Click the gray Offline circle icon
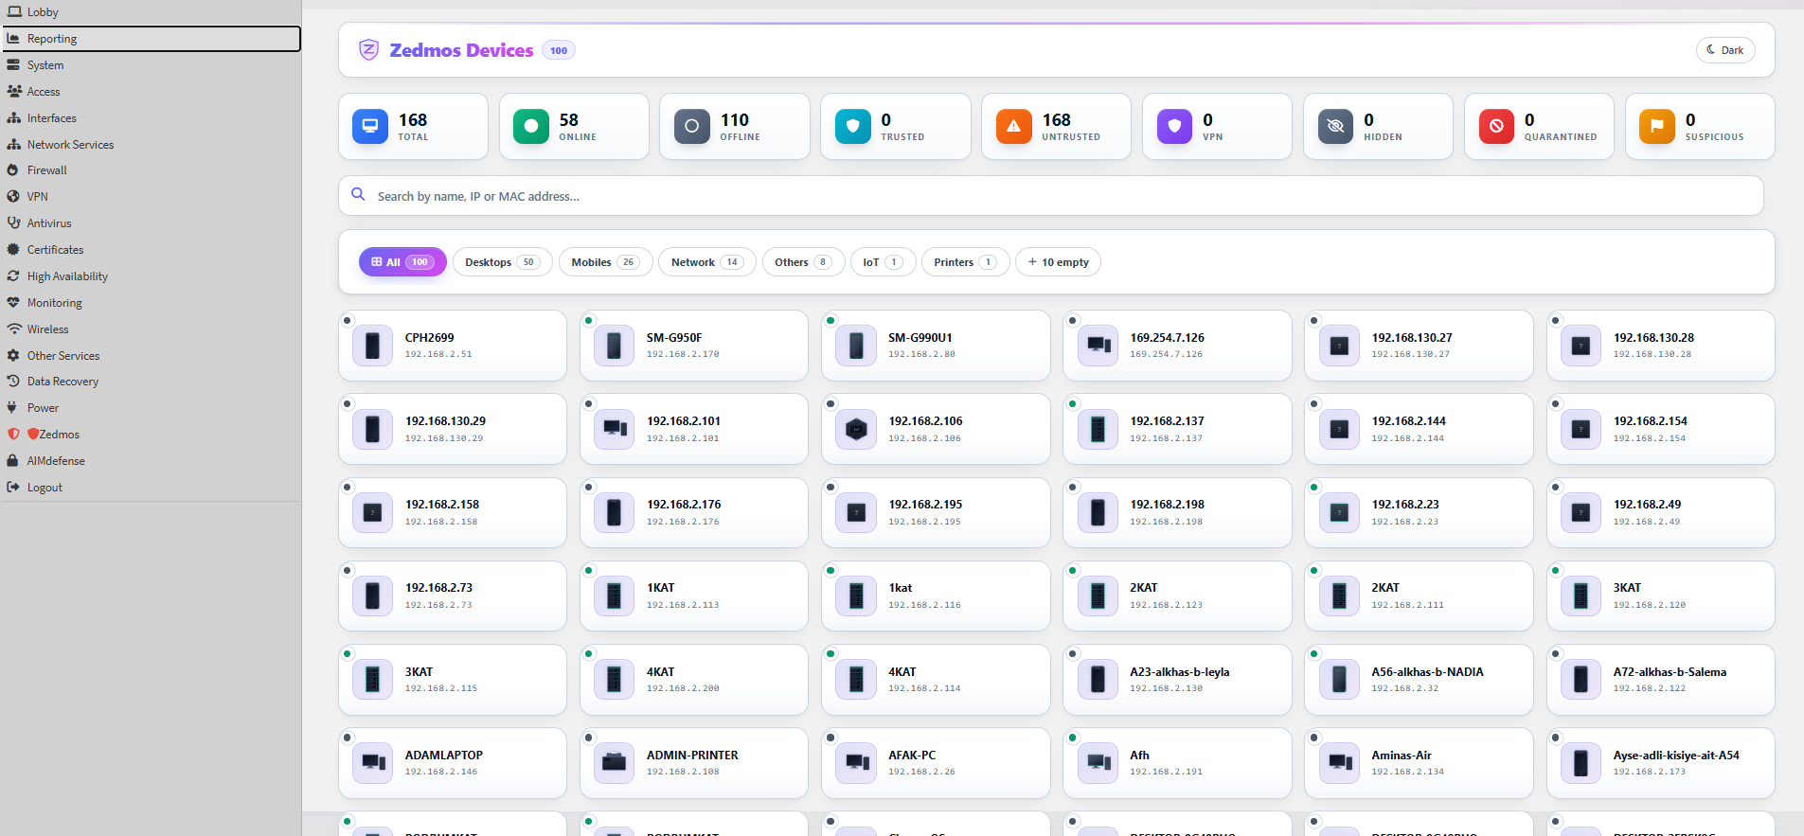The width and height of the screenshot is (1804, 836). pyautogui.click(x=692, y=126)
